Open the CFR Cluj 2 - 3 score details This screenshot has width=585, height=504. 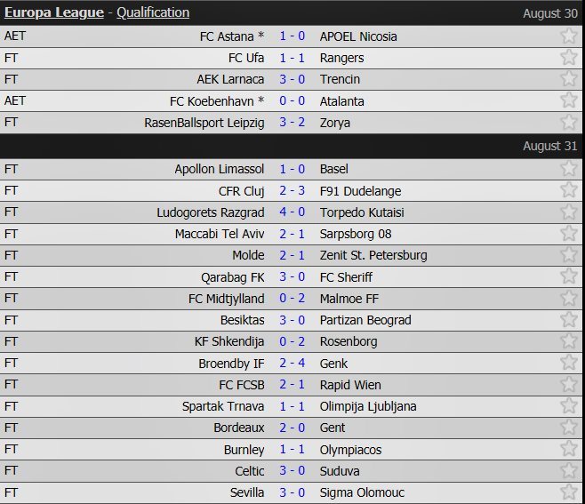pyautogui.click(x=292, y=190)
